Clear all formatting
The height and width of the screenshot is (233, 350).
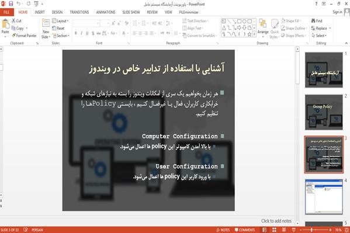(x=127, y=23)
